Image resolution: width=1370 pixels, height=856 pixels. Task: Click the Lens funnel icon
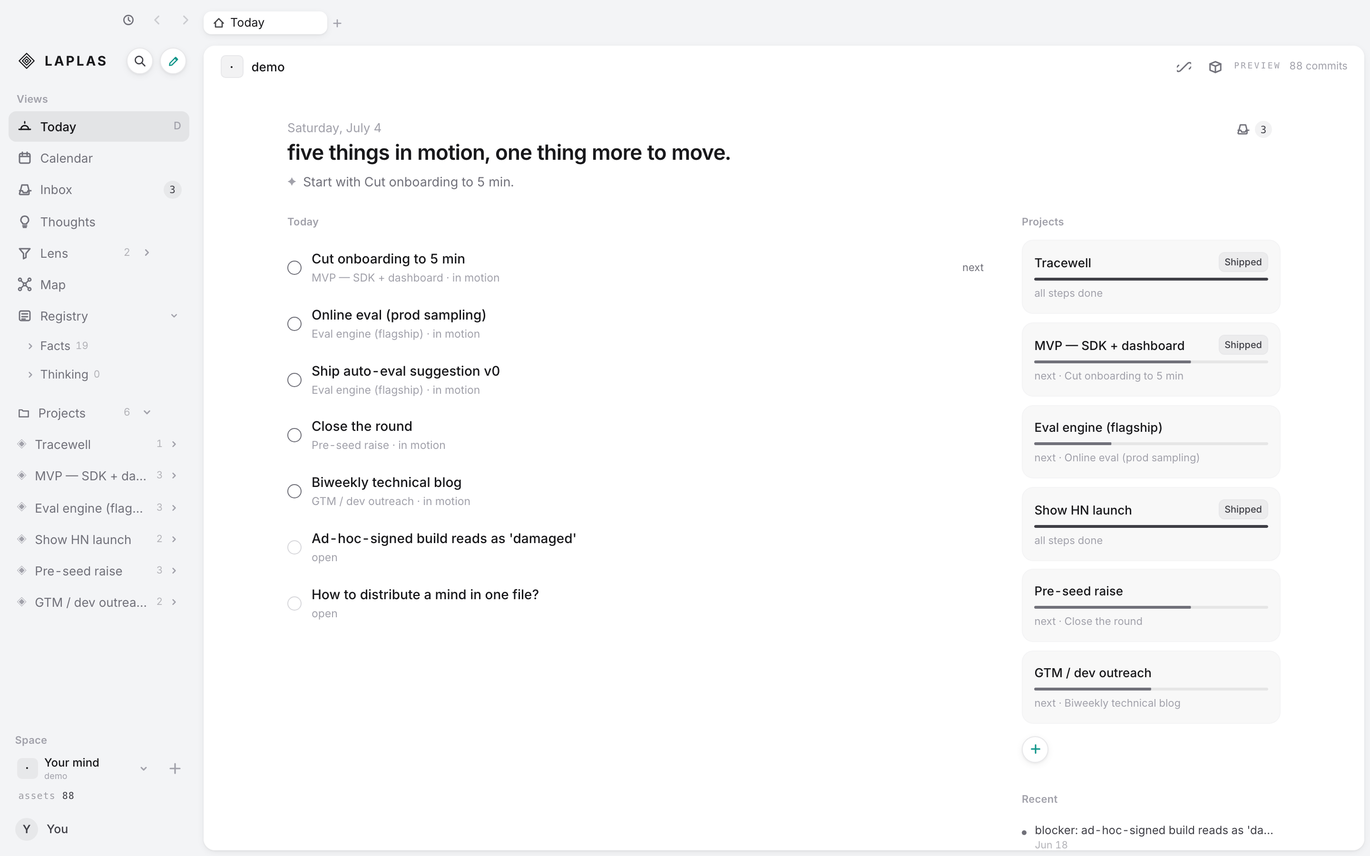[24, 253]
